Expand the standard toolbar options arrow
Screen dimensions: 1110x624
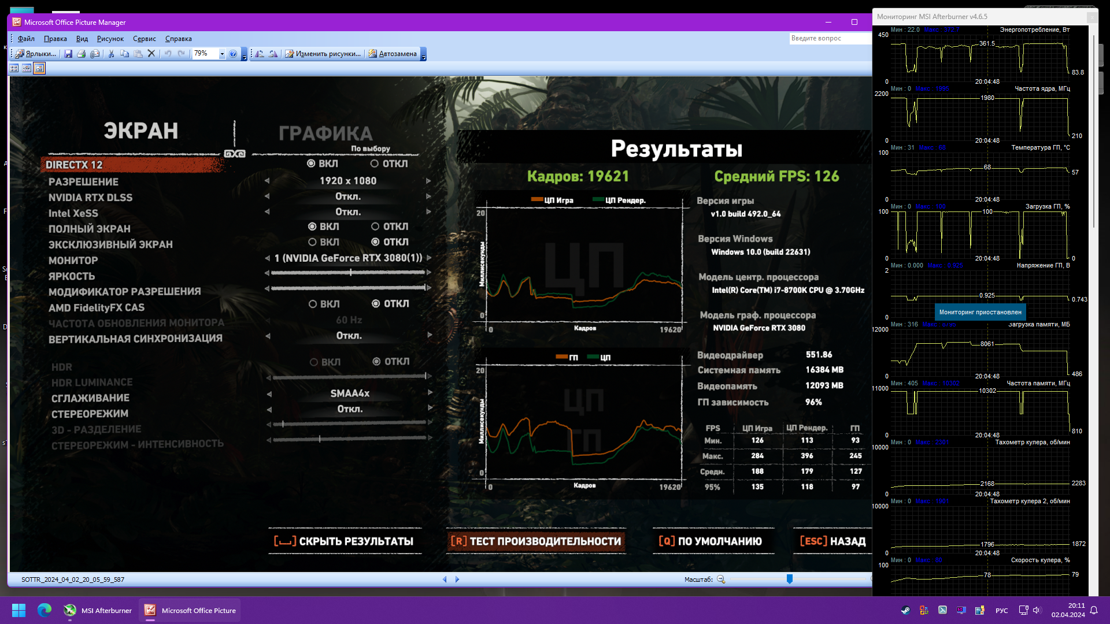pos(245,56)
